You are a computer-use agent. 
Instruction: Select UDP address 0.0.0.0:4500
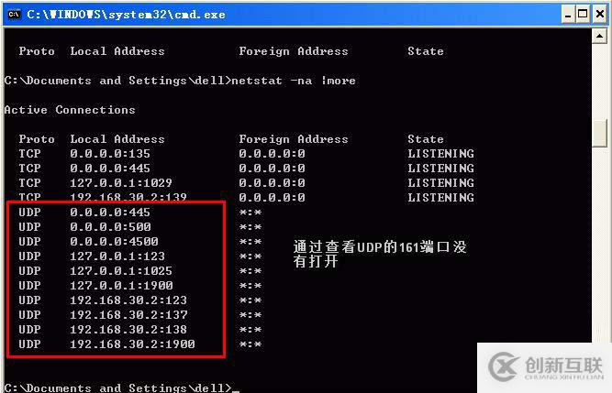point(114,242)
